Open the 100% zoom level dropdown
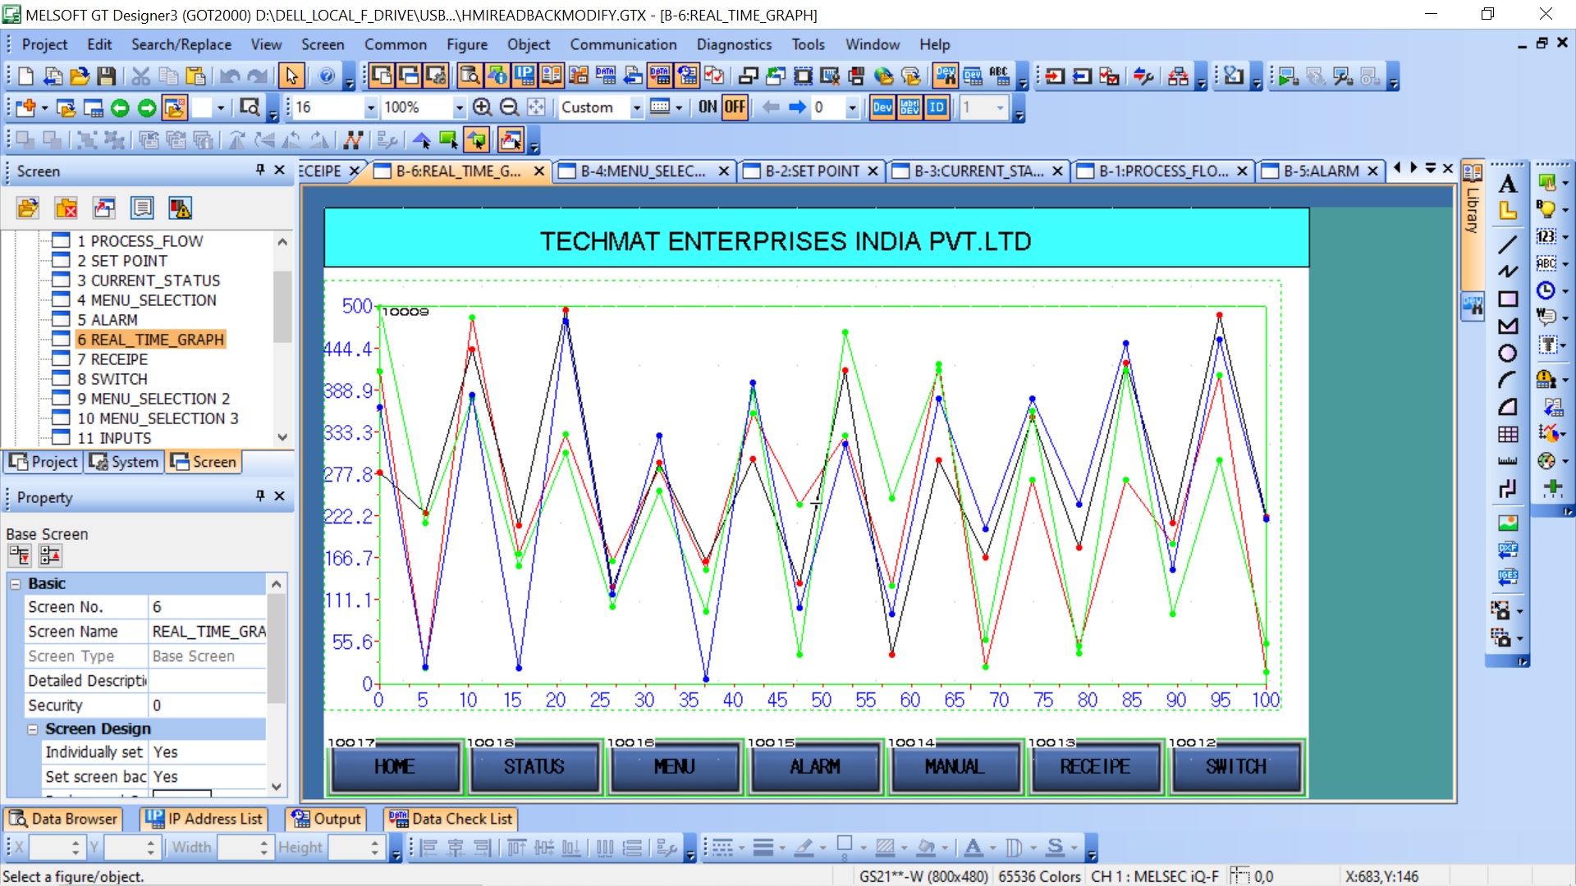1576x886 pixels. 459,107
